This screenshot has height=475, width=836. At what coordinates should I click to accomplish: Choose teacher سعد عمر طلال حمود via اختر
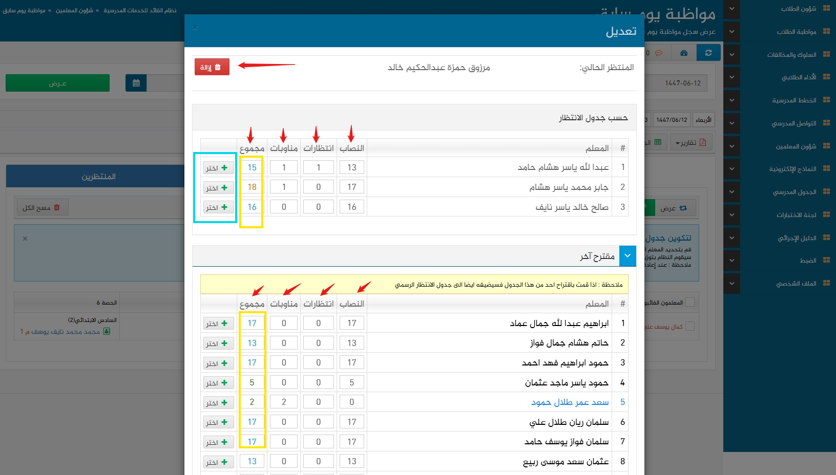point(218,403)
